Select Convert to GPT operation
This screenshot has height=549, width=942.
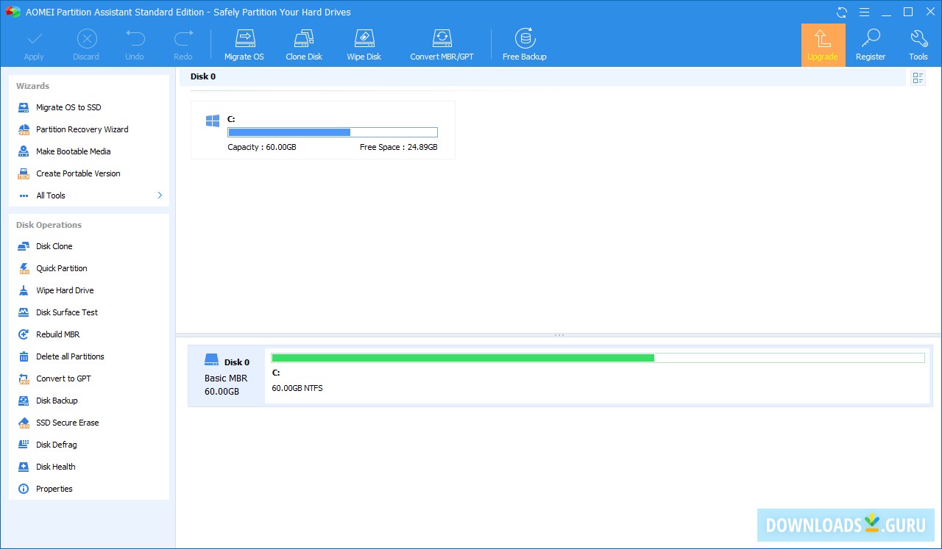click(x=63, y=378)
